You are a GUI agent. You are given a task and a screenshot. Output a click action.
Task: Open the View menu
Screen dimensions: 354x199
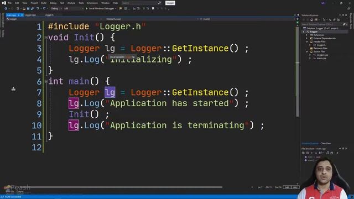click(x=24, y=3)
